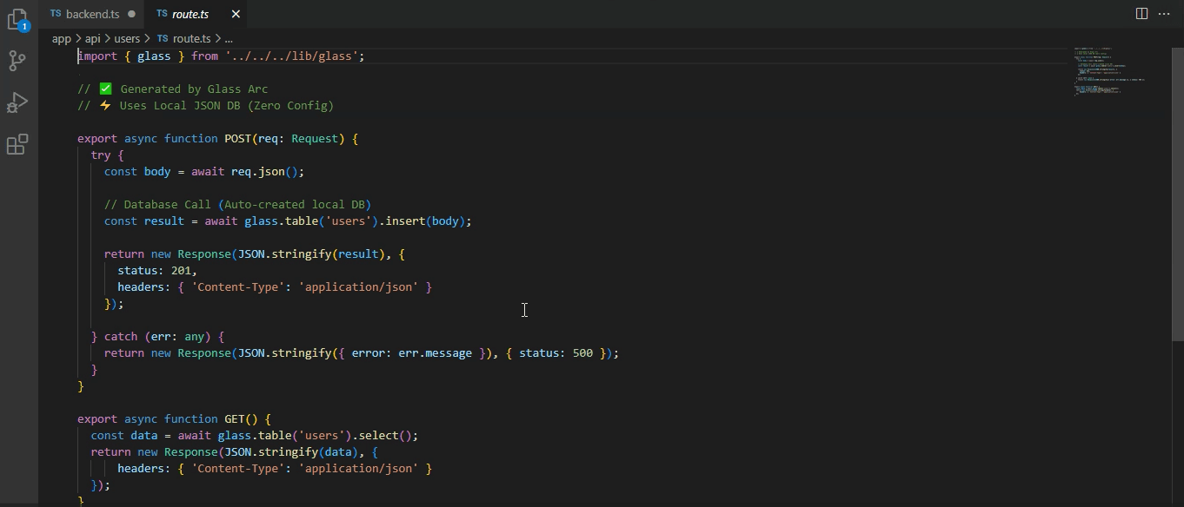This screenshot has height=507, width=1184.
Task: Close the route.ts tab
Action: [236, 14]
